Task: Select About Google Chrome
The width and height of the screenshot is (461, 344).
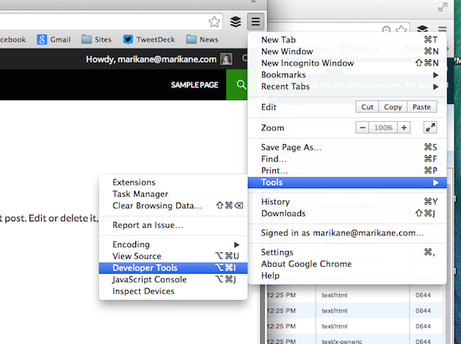Action: (x=347, y=264)
